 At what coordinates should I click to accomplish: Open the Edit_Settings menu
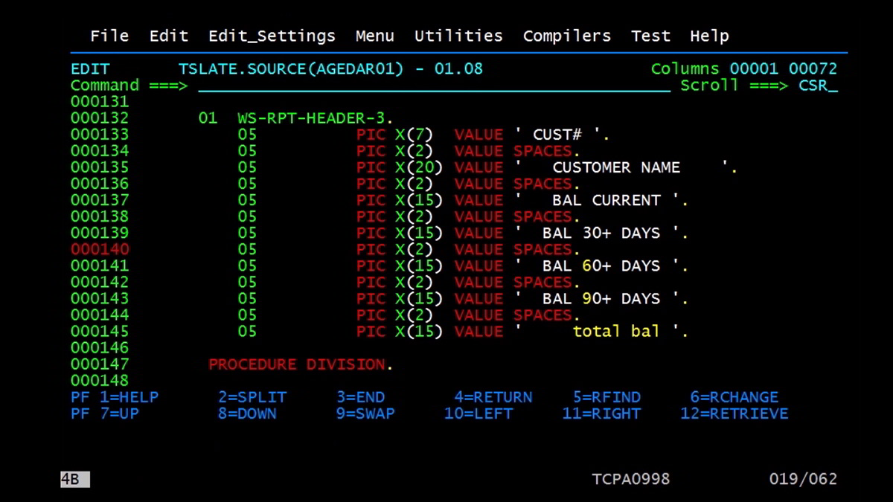click(x=271, y=35)
